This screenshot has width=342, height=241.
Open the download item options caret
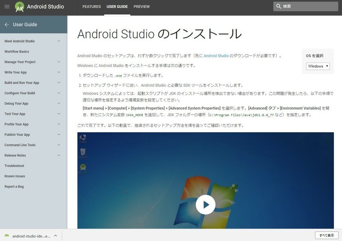[x=56, y=236]
